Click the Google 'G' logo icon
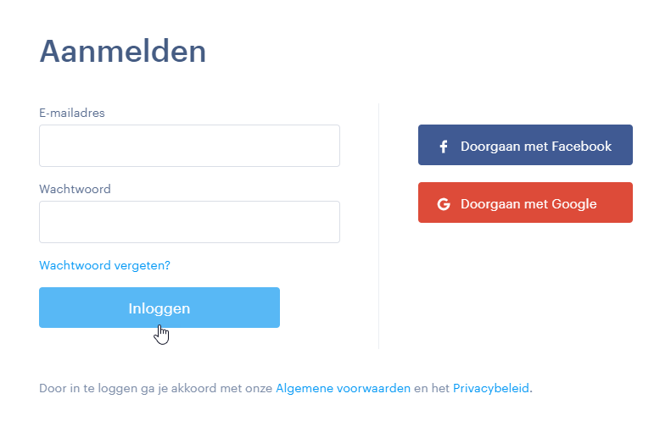 [x=444, y=204]
